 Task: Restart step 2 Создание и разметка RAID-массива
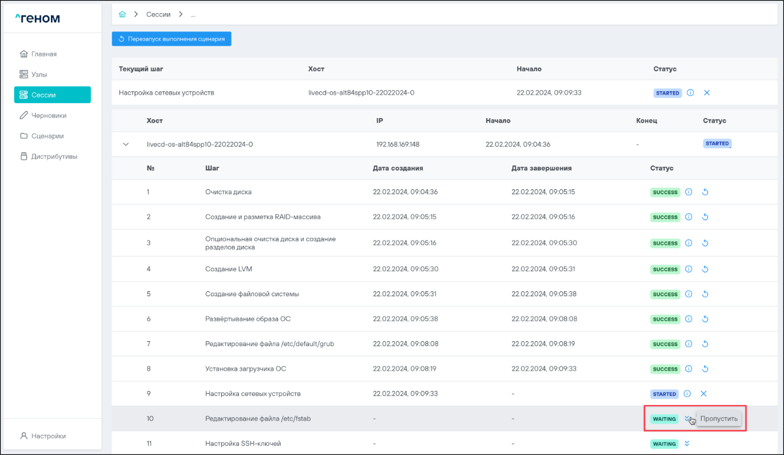pos(705,217)
